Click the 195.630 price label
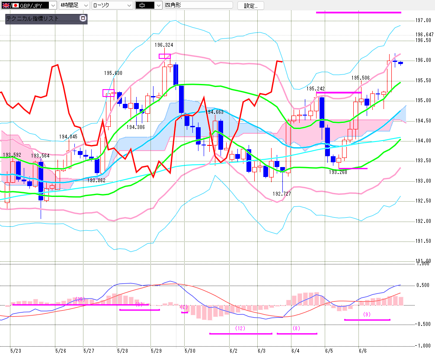 (x=113, y=73)
